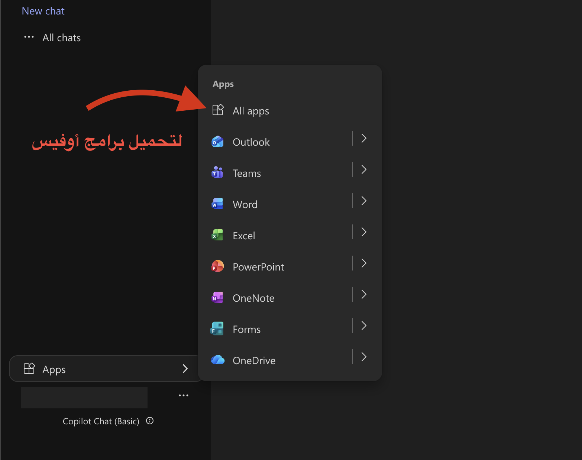The height and width of the screenshot is (460, 582).
Task: Click the PowerPoint app icon
Action: coord(217,266)
